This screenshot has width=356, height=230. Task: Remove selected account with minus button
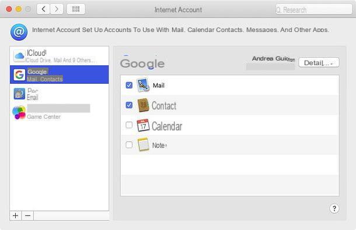[27, 215]
